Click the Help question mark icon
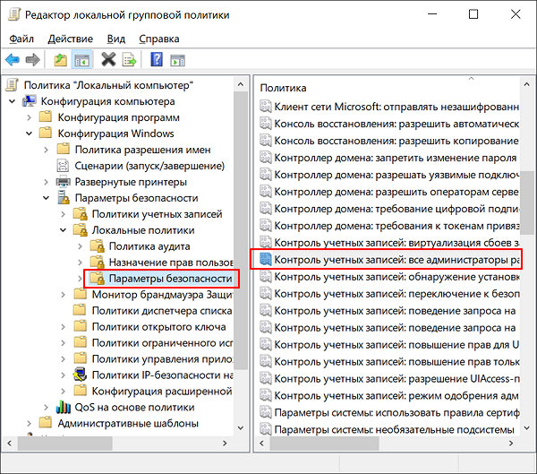Screen dimensions: 537x474 tap(157, 60)
